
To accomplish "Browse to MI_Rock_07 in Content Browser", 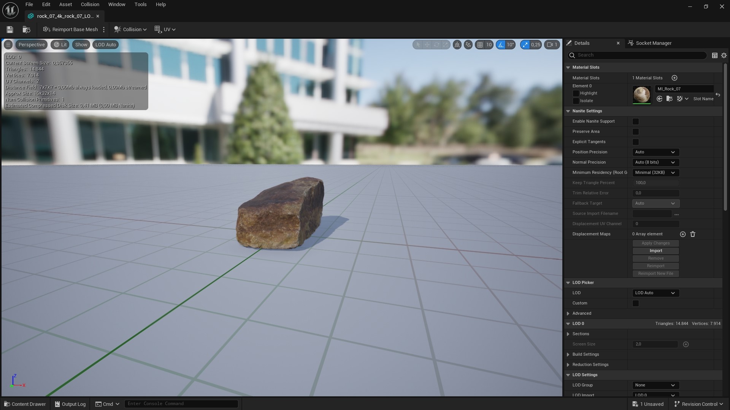I will [669, 99].
